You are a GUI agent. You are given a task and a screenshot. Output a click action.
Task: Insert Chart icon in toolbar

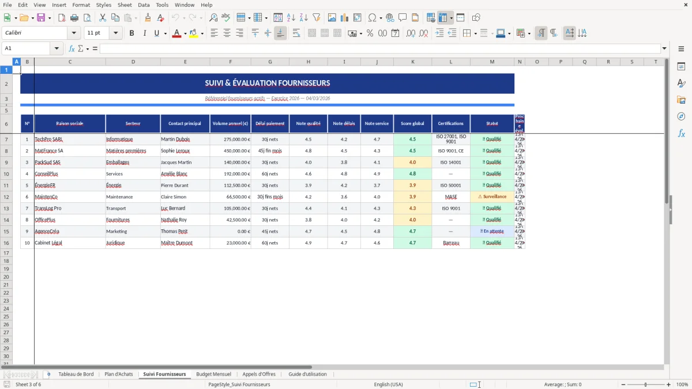(x=345, y=18)
